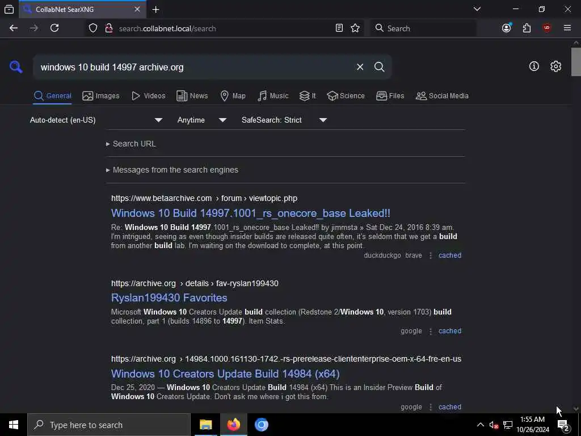The width and height of the screenshot is (581, 436).
Task: Open cached link for Ryslan199430 Favorites
Action: tap(450, 331)
